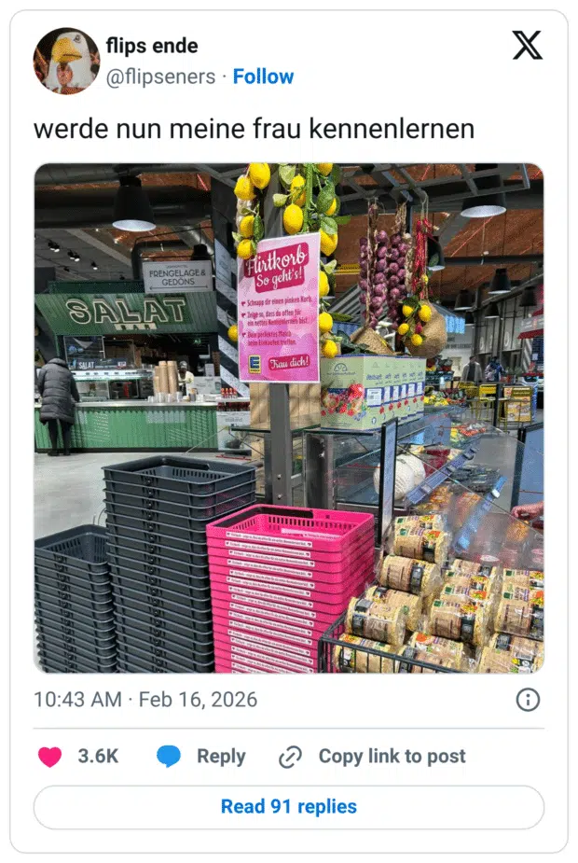578x863 pixels.
Task: Click the display name flips ende
Action: pos(152,46)
